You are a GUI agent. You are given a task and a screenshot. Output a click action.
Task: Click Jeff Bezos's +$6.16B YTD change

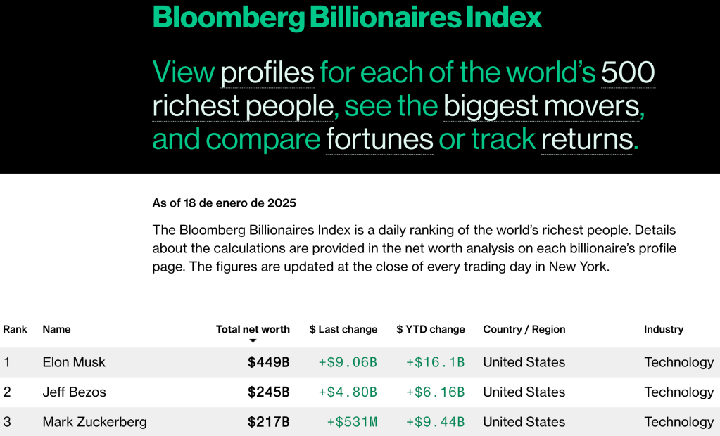(435, 392)
